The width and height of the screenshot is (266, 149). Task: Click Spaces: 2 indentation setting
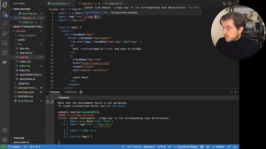coord(149,147)
